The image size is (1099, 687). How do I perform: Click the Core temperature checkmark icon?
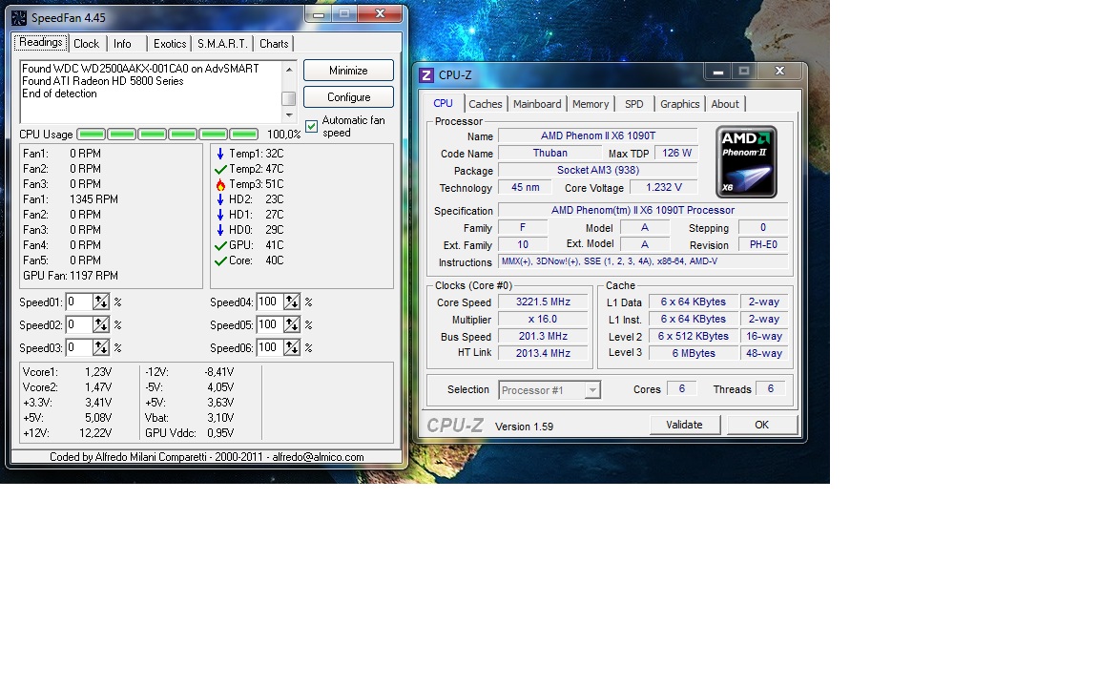(220, 260)
